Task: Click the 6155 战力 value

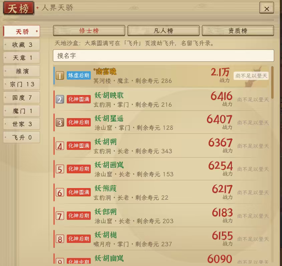Action: (222, 236)
